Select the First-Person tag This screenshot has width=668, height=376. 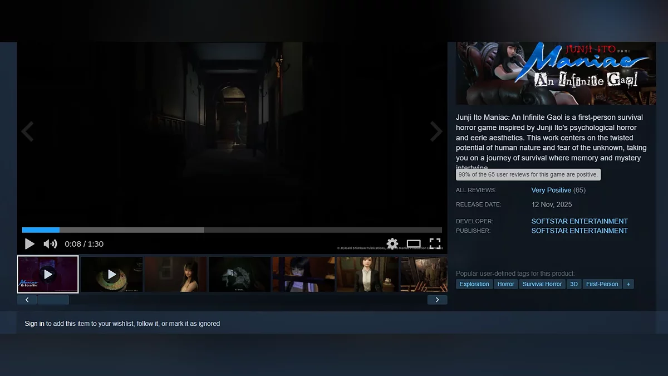pos(602,284)
